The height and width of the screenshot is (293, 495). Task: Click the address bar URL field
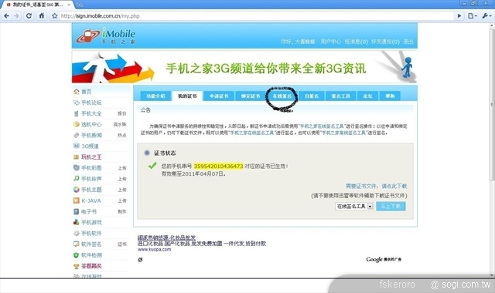click(x=256, y=15)
